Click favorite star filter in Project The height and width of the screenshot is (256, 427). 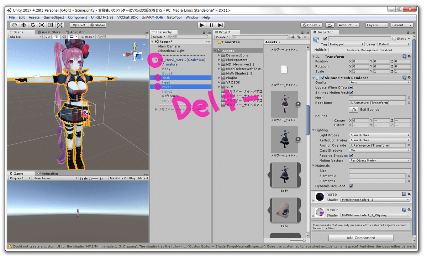(305, 37)
